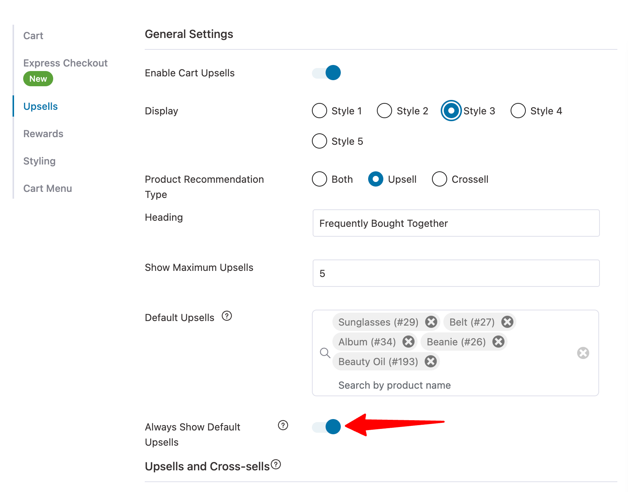
Task: Select Style 5 display option
Action: (x=320, y=141)
